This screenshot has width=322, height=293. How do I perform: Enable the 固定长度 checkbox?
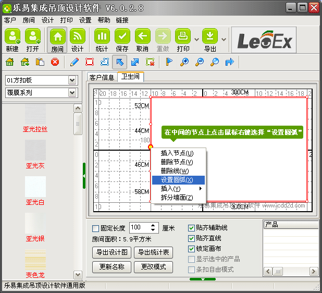(95, 228)
